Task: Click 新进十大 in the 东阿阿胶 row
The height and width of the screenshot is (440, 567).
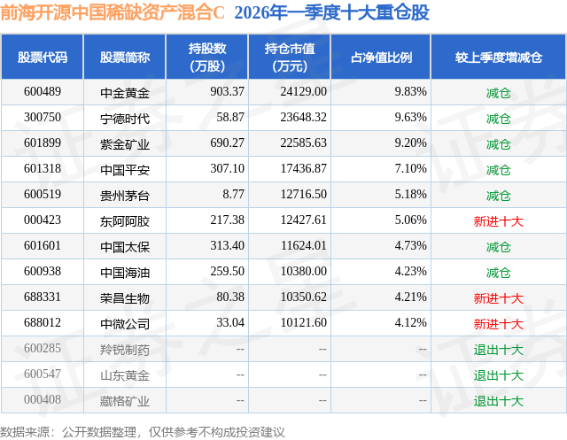Action: pyautogui.click(x=499, y=221)
